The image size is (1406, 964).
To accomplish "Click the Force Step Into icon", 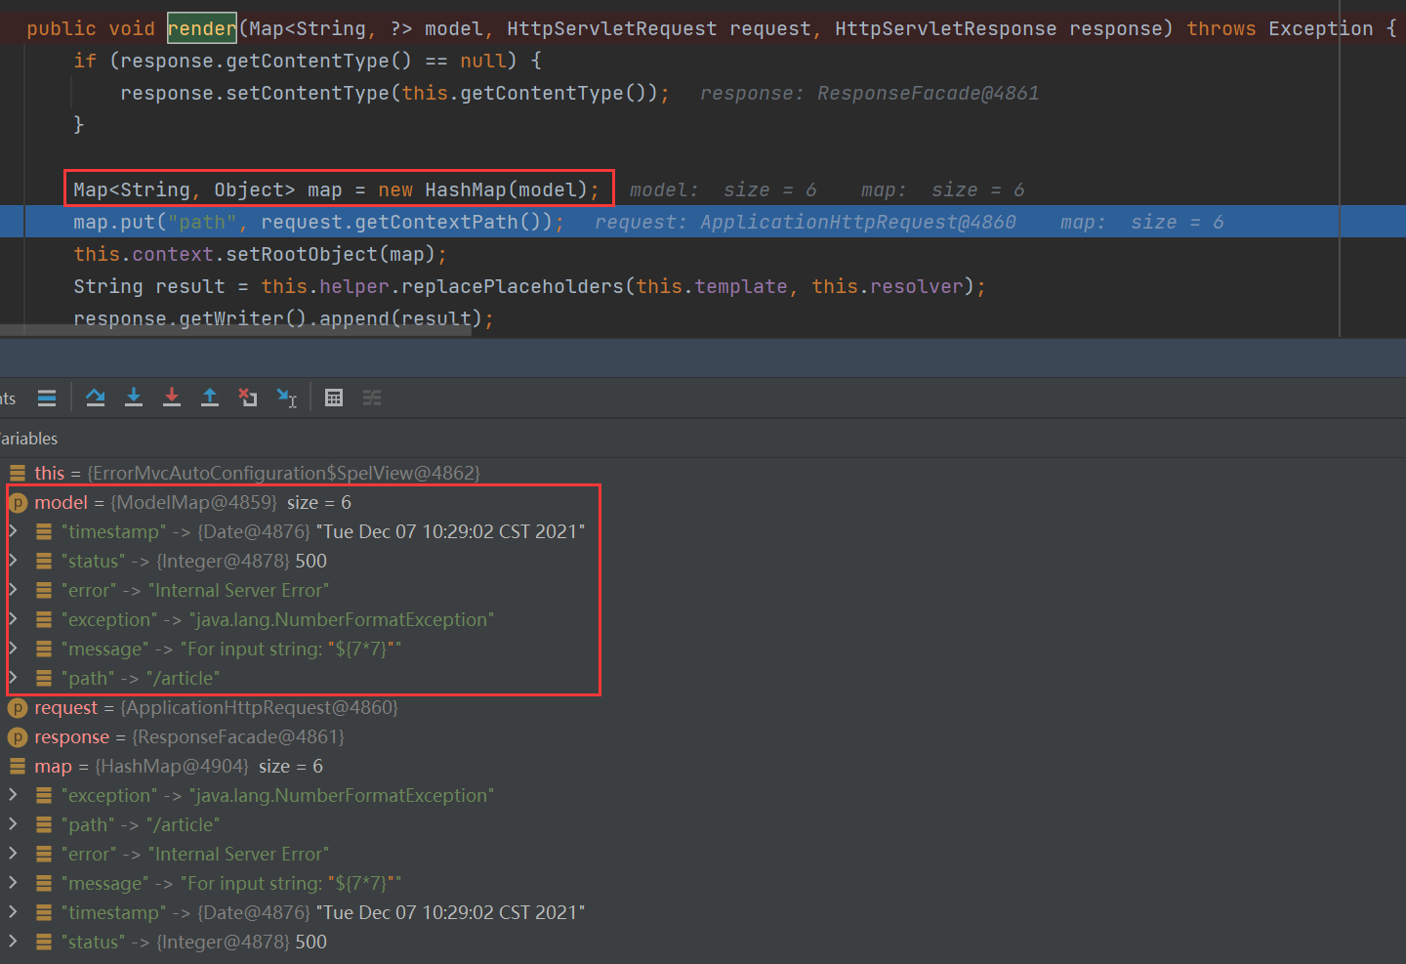I will (x=172, y=397).
